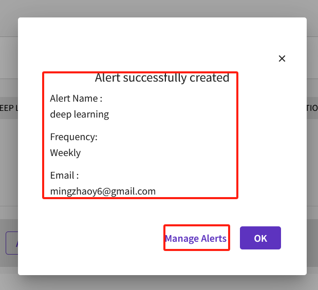Click the word "created" in the heading
This screenshot has width=318, height=290.
210,78
